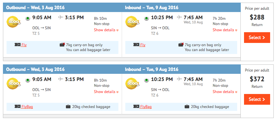276x120 pixels.
Task: Click Scoot logo on first outbound flight
Action: coord(14,22)
